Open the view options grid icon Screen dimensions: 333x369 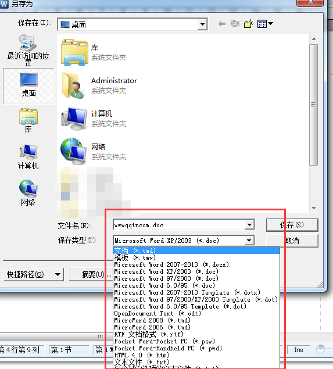point(265,24)
